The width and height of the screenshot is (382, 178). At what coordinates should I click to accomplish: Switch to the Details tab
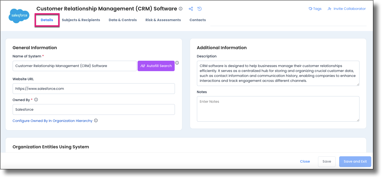click(47, 20)
